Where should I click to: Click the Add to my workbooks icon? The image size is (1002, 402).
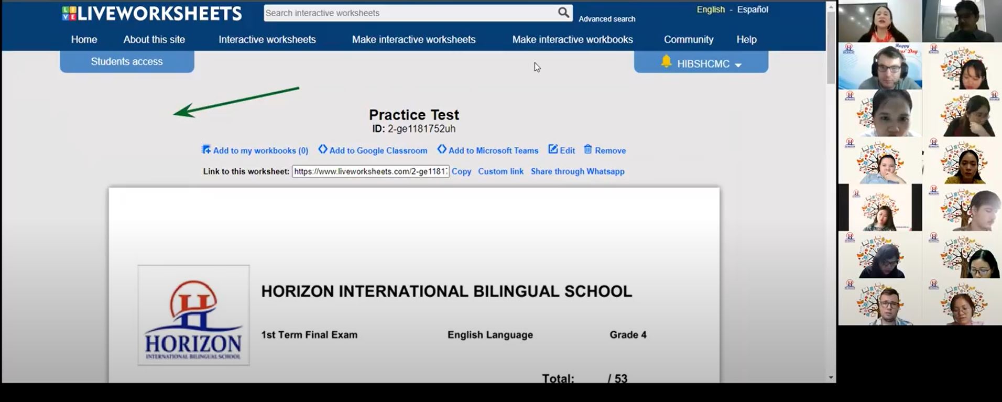click(206, 150)
